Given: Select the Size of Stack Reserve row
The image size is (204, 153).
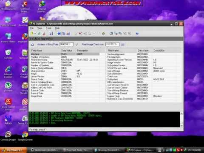Looking at the screenshot, I should (144, 85).
